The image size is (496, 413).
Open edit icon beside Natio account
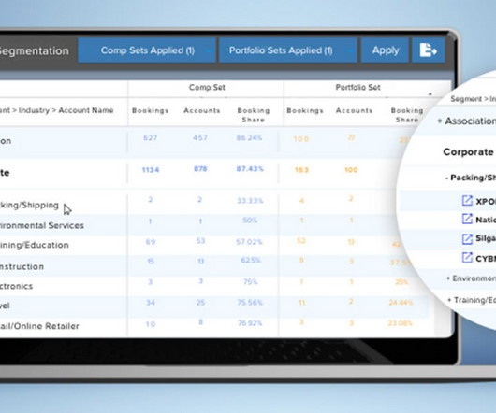coord(467,219)
